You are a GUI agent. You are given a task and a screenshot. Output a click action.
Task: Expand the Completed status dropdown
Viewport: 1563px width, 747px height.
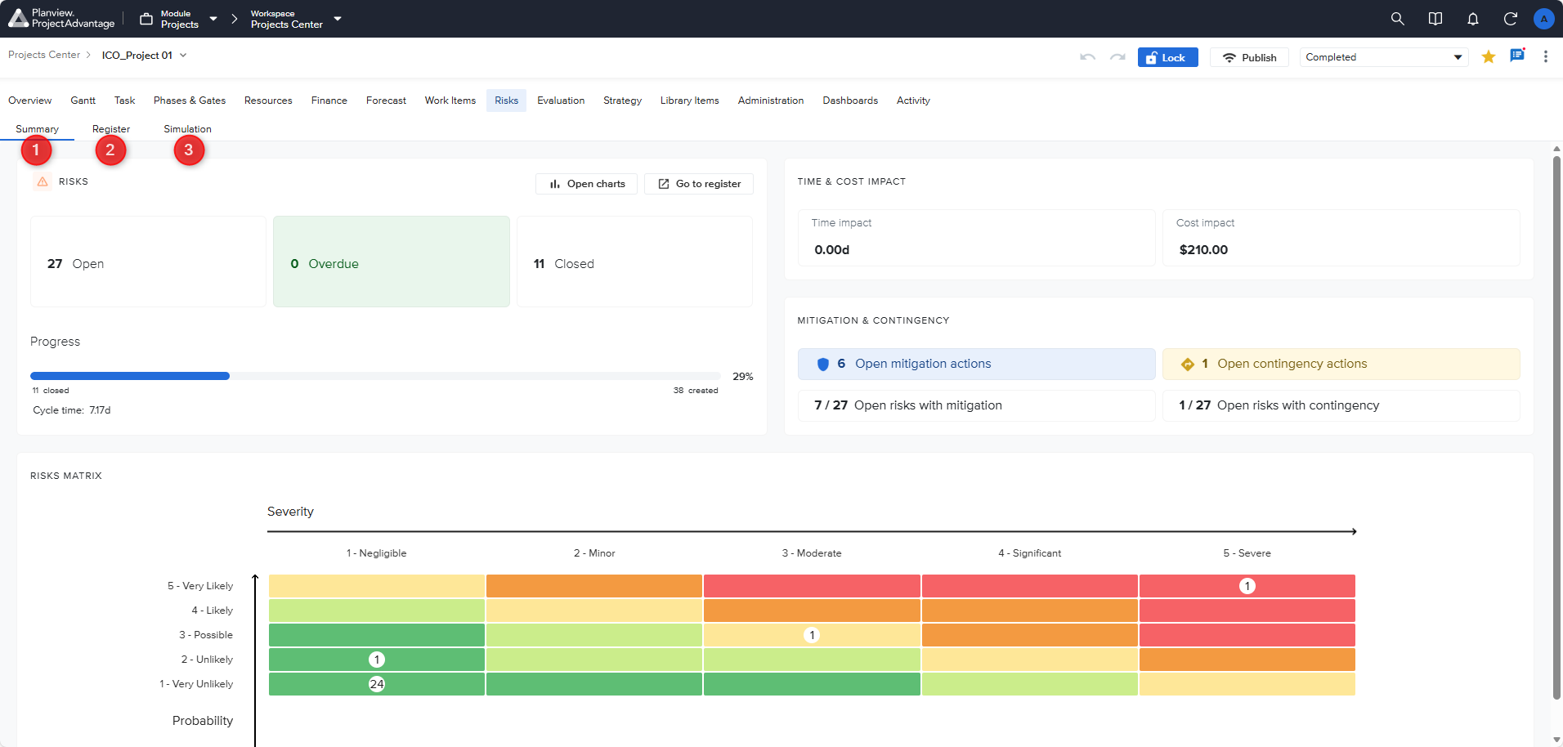tap(1383, 57)
